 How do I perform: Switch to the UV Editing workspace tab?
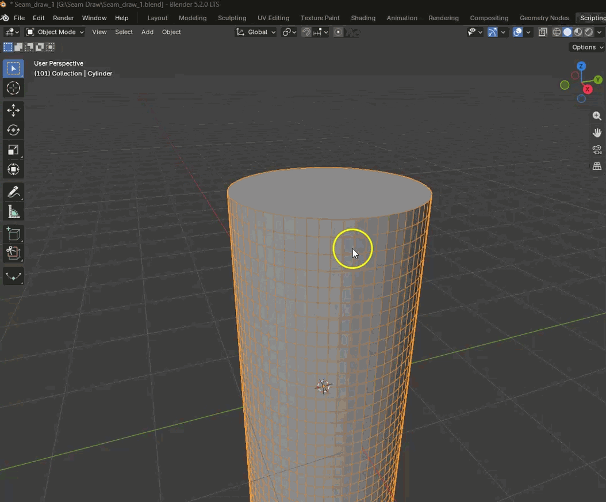[x=274, y=18]
